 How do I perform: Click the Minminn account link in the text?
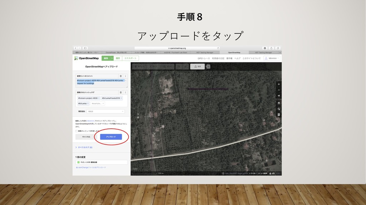pos(90,121)
